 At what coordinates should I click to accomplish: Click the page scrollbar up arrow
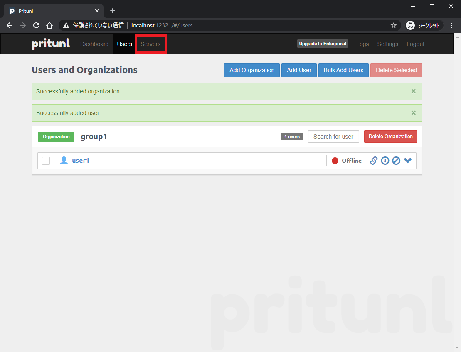point(457,37)
